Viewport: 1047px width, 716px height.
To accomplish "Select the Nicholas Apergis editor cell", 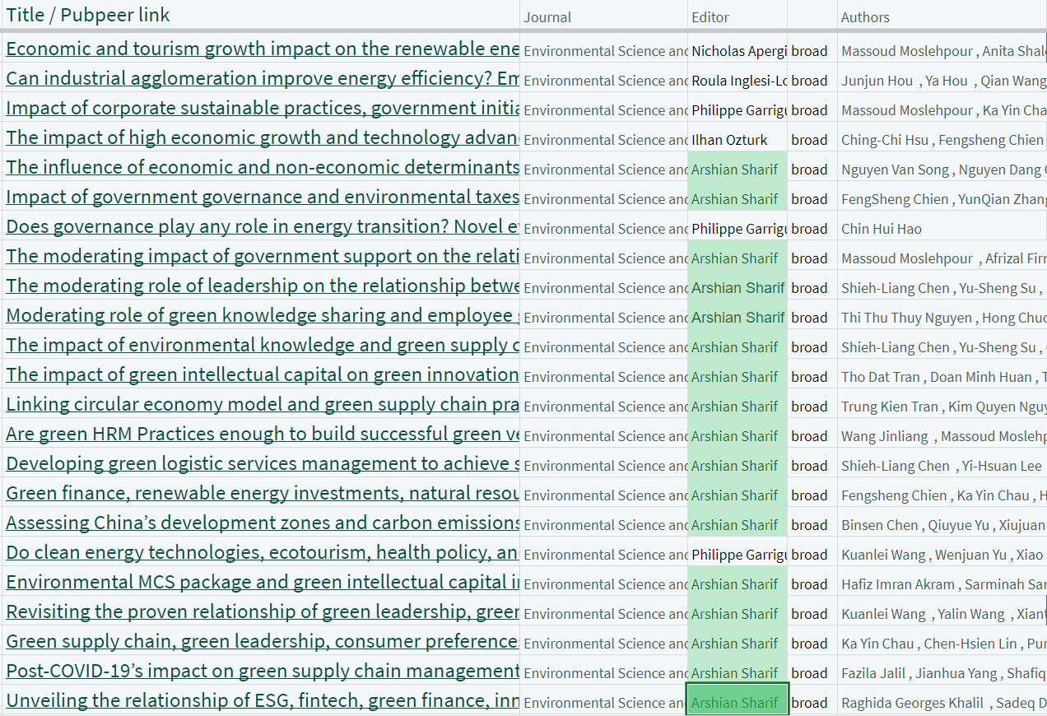I will (x=738, y=51).
